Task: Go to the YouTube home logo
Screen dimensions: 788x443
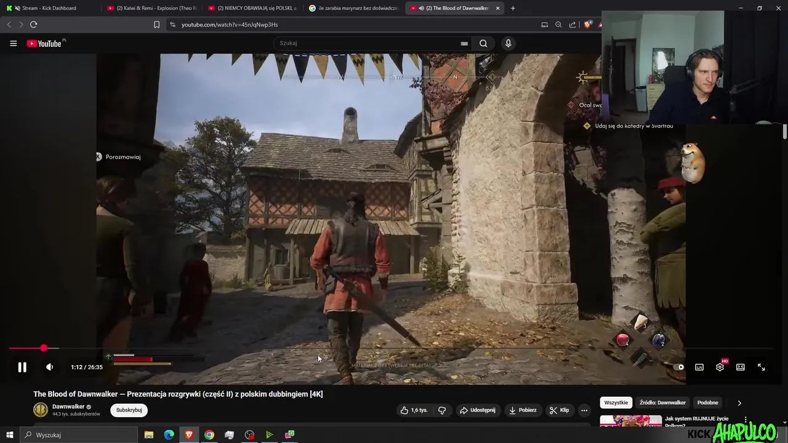Action: 44,44
